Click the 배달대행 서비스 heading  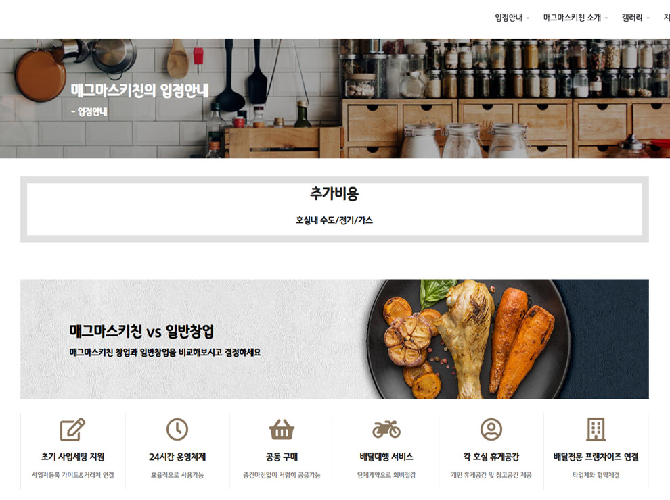386,457
